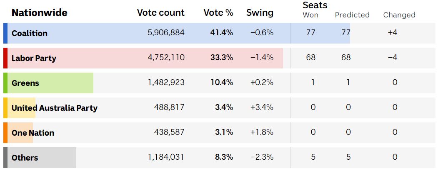The width and height of the screenshot is (438, 173).
Task: Click the grey Others color bar
Action: [5, 158]
